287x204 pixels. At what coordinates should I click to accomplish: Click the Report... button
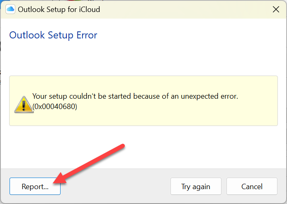point(35,186)
